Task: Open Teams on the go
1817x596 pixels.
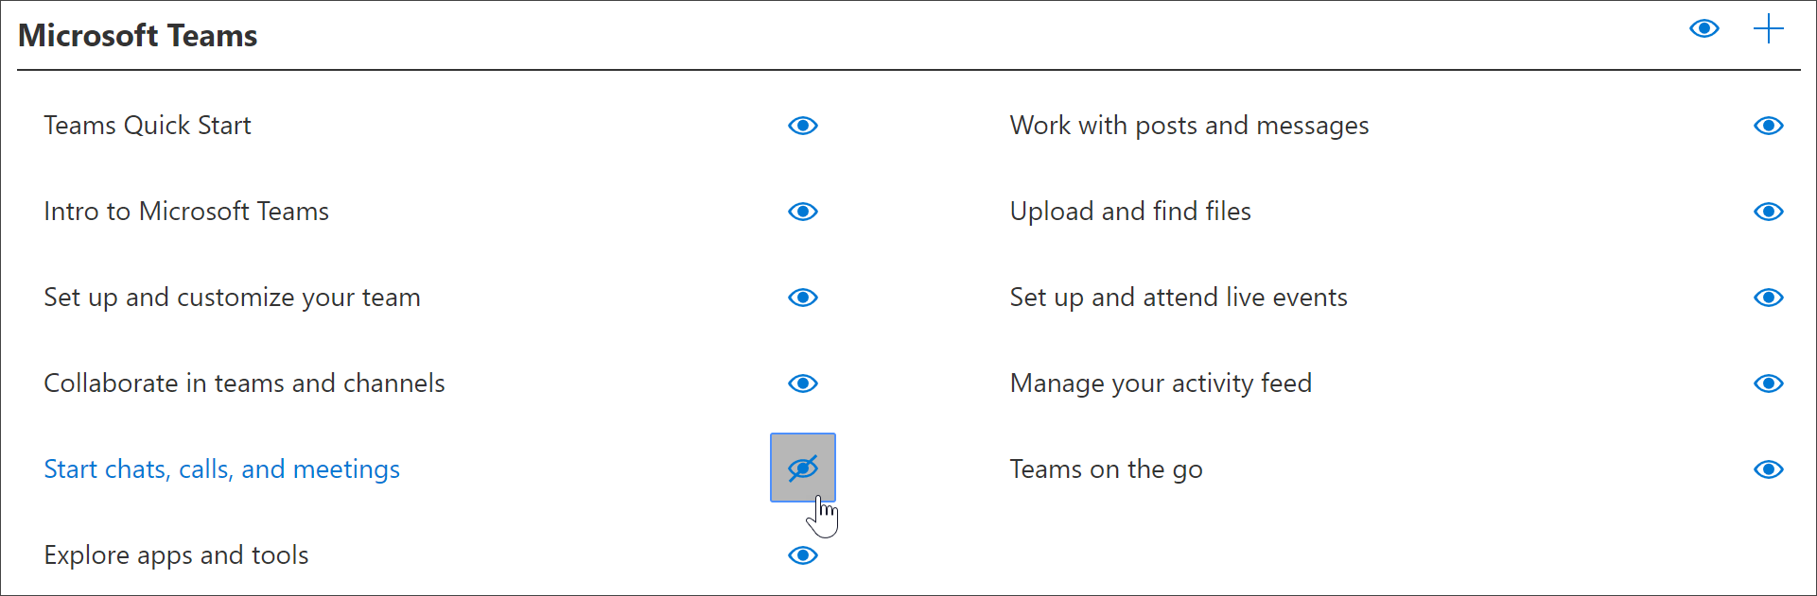Action: [x=1106, y=469]
